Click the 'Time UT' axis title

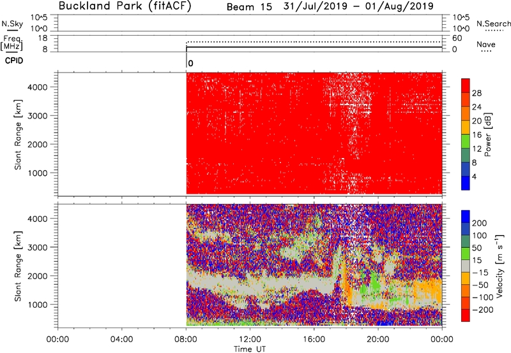(250, 349)
